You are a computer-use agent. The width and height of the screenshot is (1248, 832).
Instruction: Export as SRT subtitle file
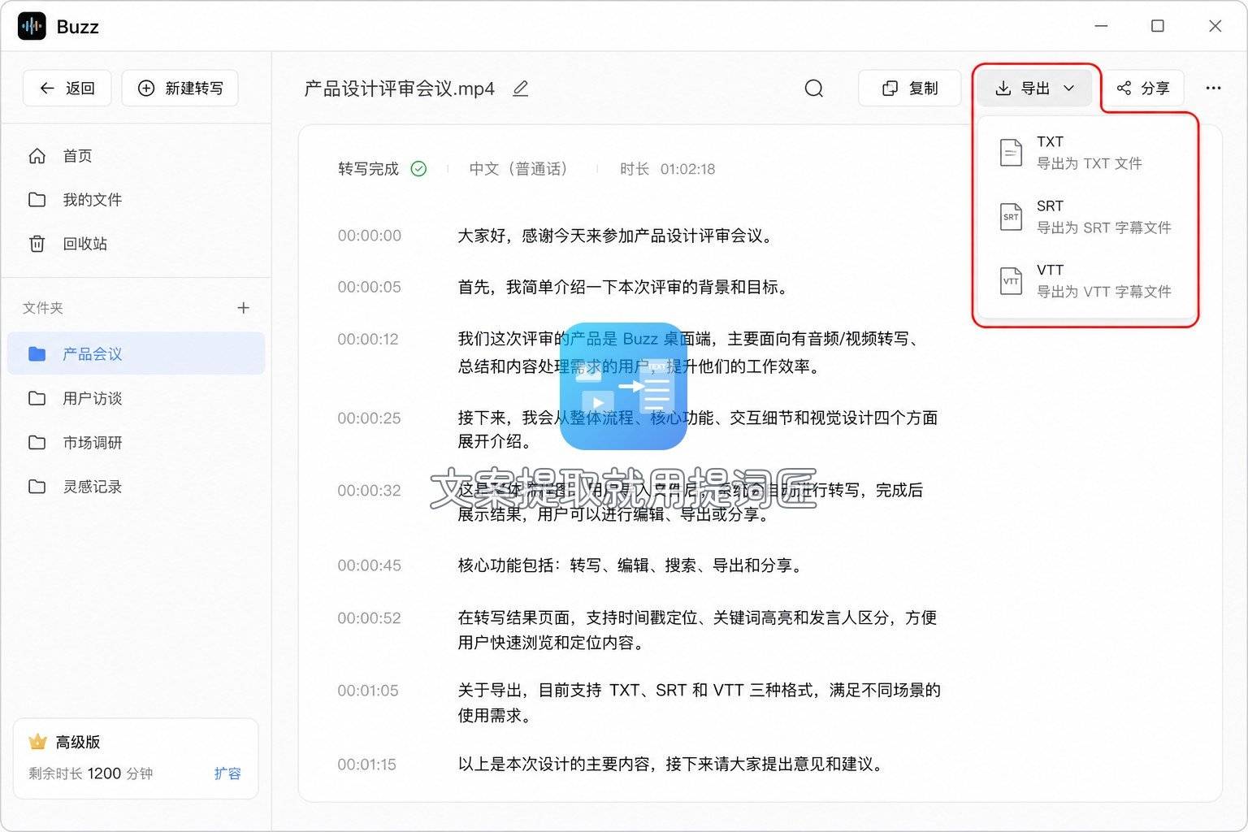[1087, 217]
